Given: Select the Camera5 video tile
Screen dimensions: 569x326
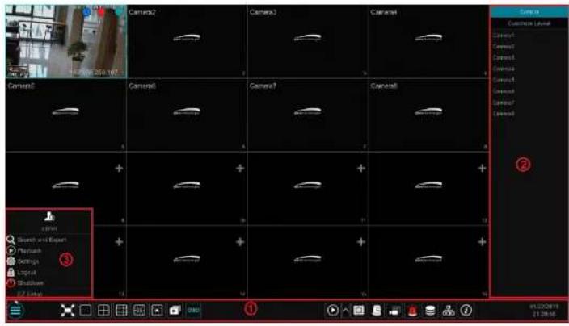Looking at the screenshot, I should (x=65, y=115).
